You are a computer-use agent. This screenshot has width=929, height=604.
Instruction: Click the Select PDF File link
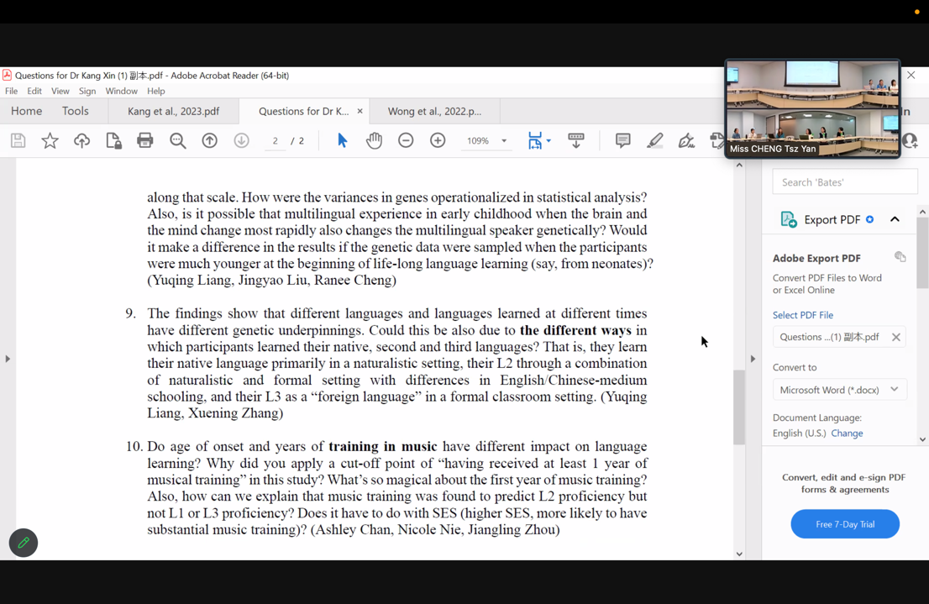802,315
